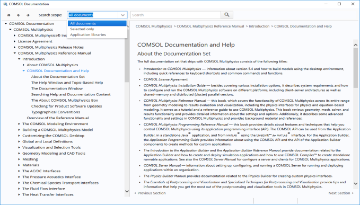Open 'About the Documentation Set' topic
The width and height of the screenshot is (360, 205).
[58, 77]
